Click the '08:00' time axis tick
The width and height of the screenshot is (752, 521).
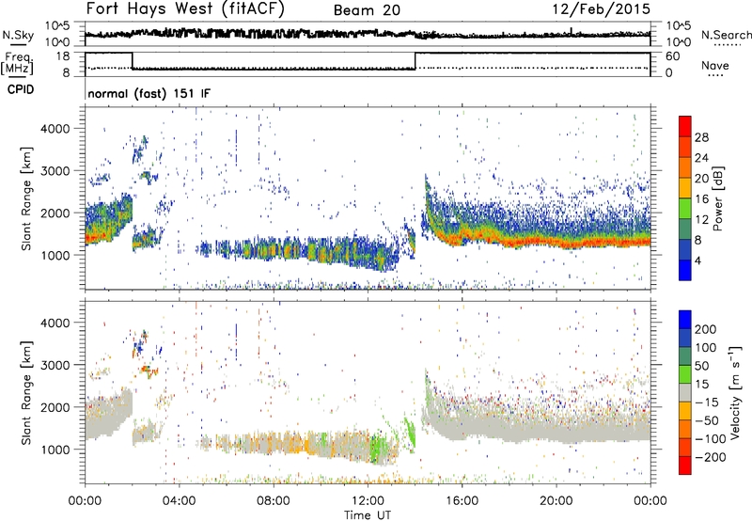(x=274, y=501)
